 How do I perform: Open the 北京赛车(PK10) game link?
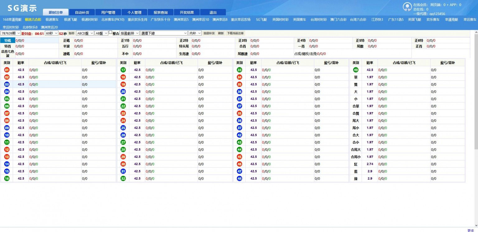(113, 19)
